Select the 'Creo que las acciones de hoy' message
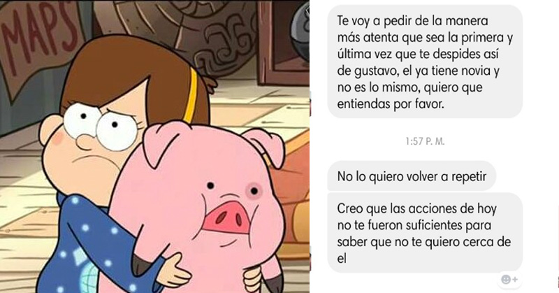 [425, 233]
